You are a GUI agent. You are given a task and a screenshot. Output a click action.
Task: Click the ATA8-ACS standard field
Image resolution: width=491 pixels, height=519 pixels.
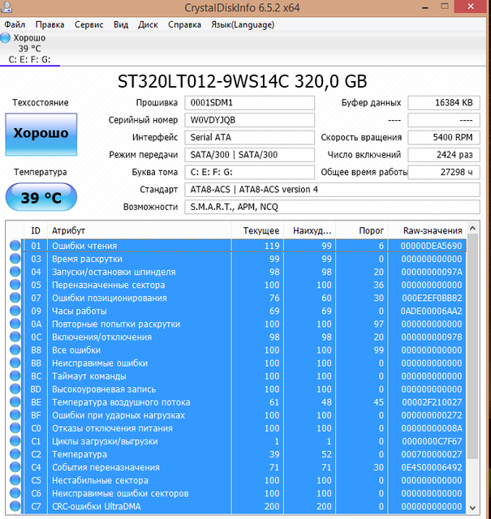coord(332,189)
